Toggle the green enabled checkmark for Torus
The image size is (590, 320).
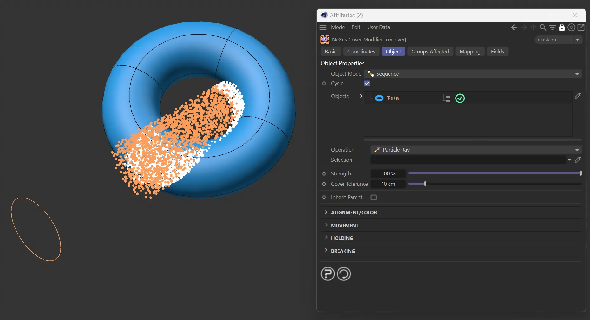point(460,98)
